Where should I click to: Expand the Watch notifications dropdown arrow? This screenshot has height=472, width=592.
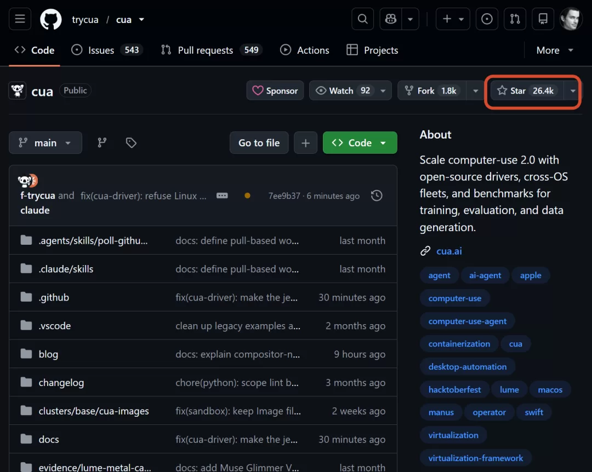pos(383,90)
